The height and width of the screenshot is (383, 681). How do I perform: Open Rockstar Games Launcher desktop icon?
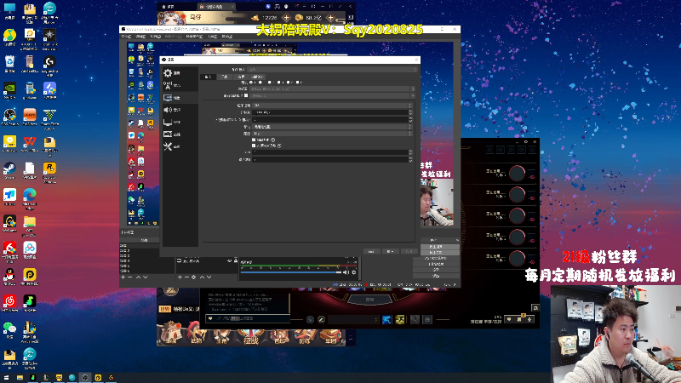49,169
